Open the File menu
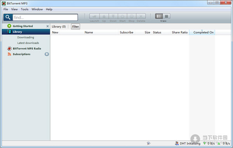This screenshot has height=148, width=233. click(6, 9)
